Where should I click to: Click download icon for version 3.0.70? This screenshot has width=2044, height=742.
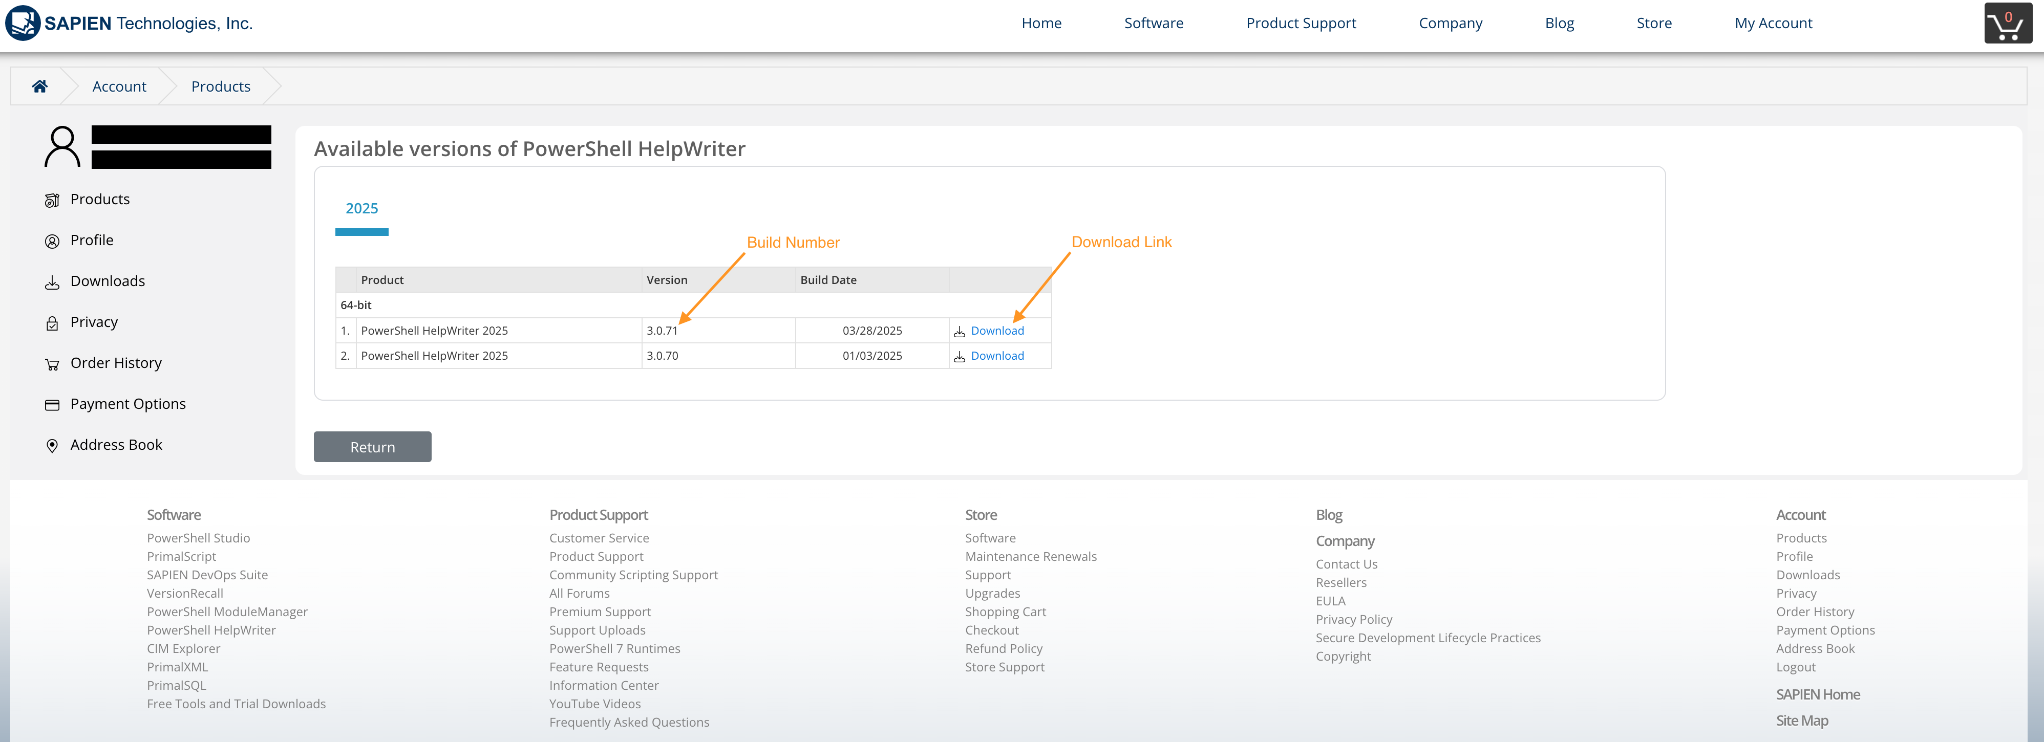pyautogui.click(x=960, y=357)
